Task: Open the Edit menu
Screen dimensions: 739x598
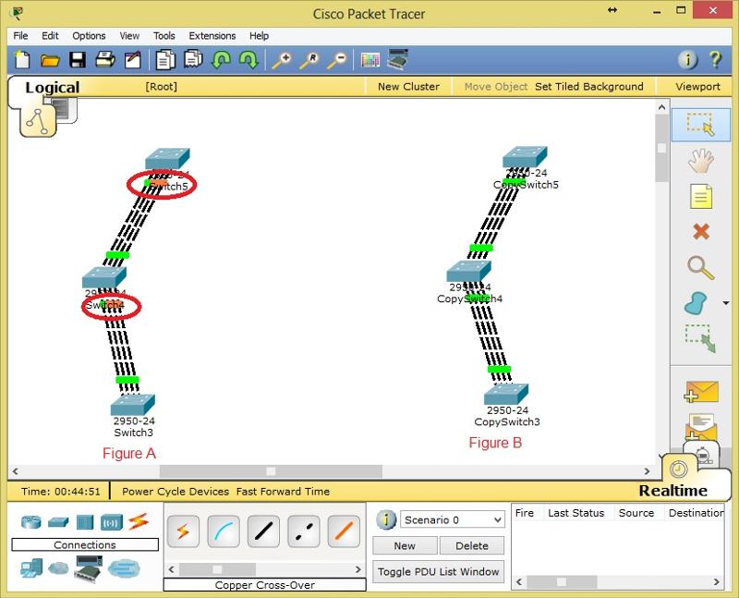Action: point(50,36)
